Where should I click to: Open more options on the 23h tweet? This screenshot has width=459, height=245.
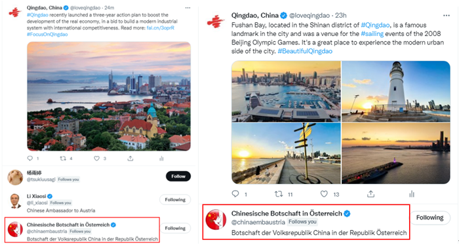[447, 16]
